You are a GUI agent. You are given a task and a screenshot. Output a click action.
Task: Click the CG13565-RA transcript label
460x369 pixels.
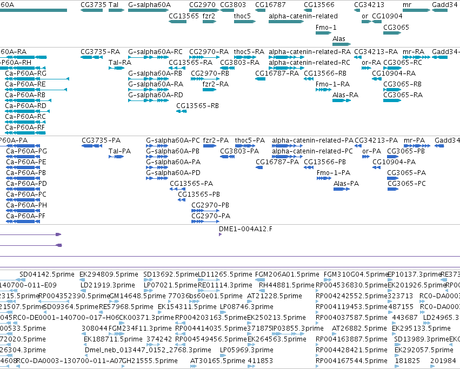point(191,63)
